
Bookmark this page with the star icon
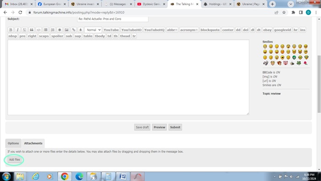[284, 12]
